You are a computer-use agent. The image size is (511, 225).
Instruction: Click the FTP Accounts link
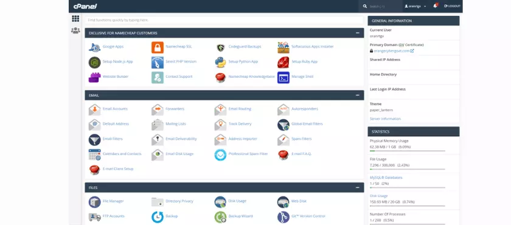click(114, 216)
